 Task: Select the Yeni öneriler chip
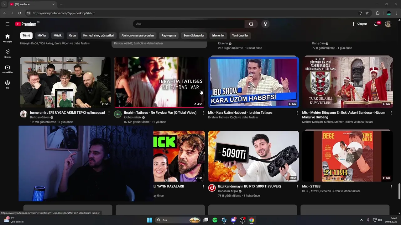point(240,36)
